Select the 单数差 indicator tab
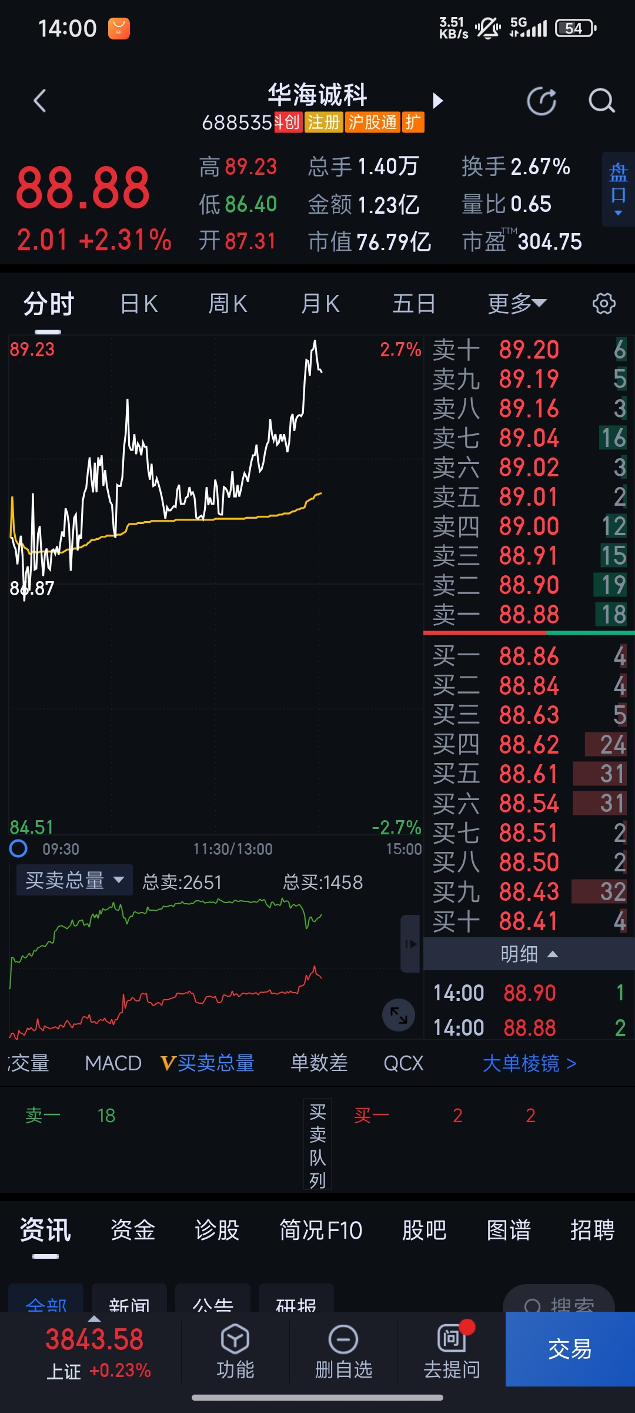This screenshot has height=1413, width=635. [x=319, y=1063]
